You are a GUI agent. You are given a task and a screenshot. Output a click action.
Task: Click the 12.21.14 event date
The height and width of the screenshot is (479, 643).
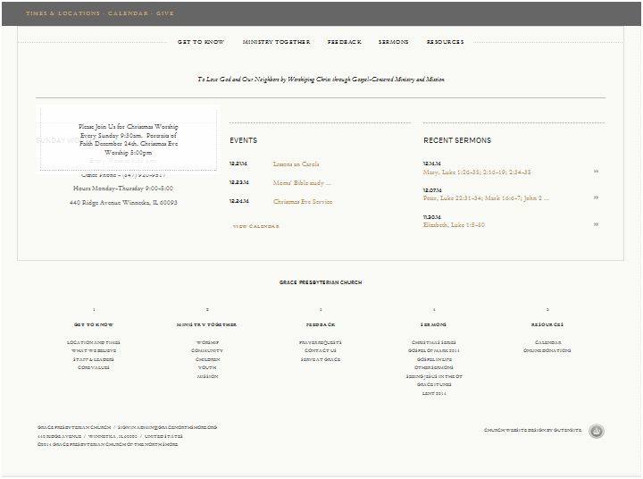[x=238, y=164]
